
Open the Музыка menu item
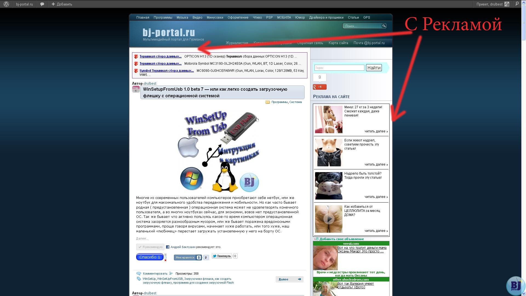pyautogui.click(x=182, y=18)
